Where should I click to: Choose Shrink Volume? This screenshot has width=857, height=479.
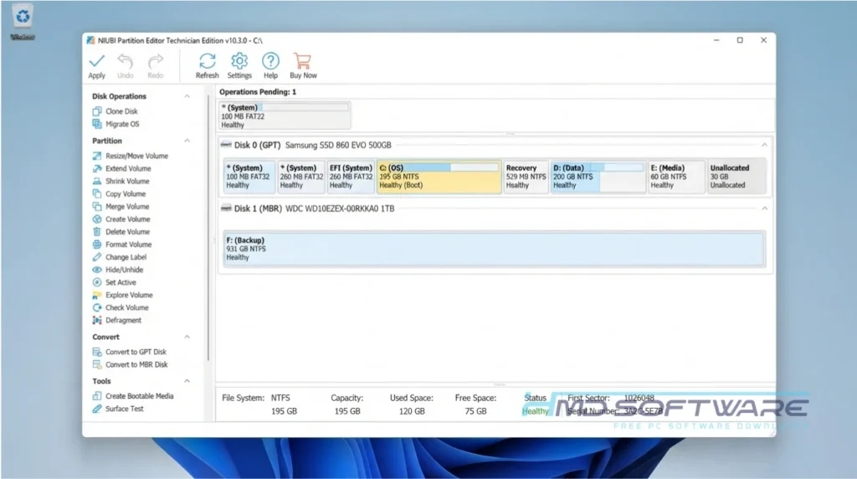(x=121, y=181)
